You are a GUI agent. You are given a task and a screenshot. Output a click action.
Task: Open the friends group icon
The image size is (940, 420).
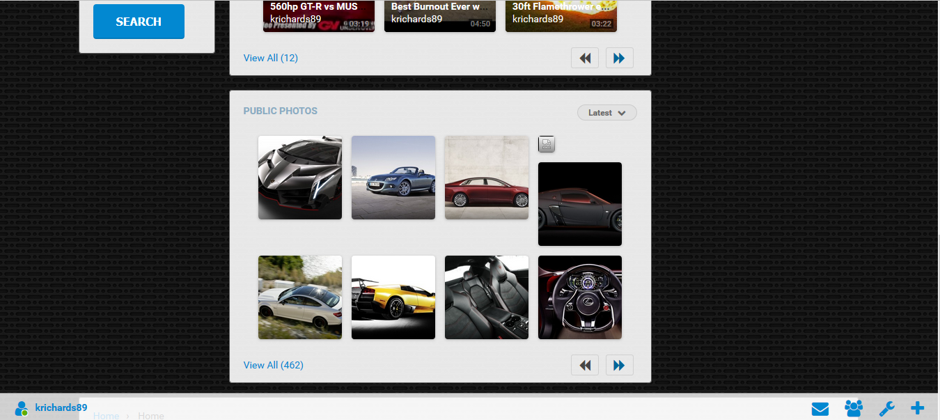click(x=853, y=409)
